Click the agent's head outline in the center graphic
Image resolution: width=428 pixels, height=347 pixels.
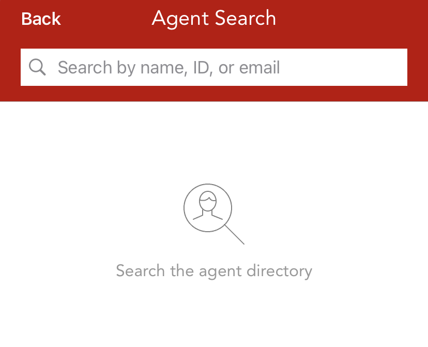(208, 201)
